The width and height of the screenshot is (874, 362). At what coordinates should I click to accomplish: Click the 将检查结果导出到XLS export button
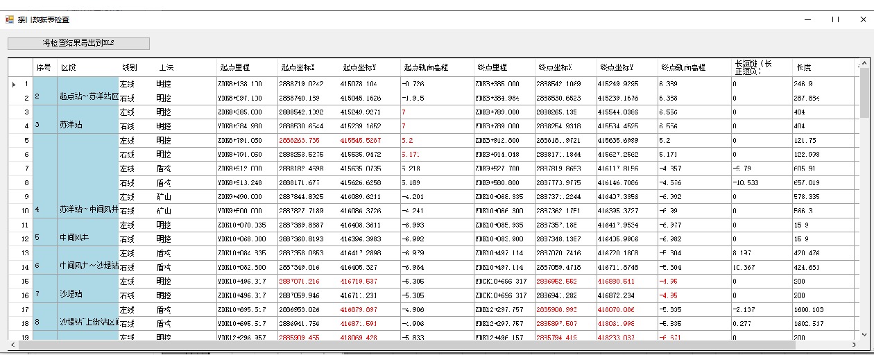[x=78, y=43]
